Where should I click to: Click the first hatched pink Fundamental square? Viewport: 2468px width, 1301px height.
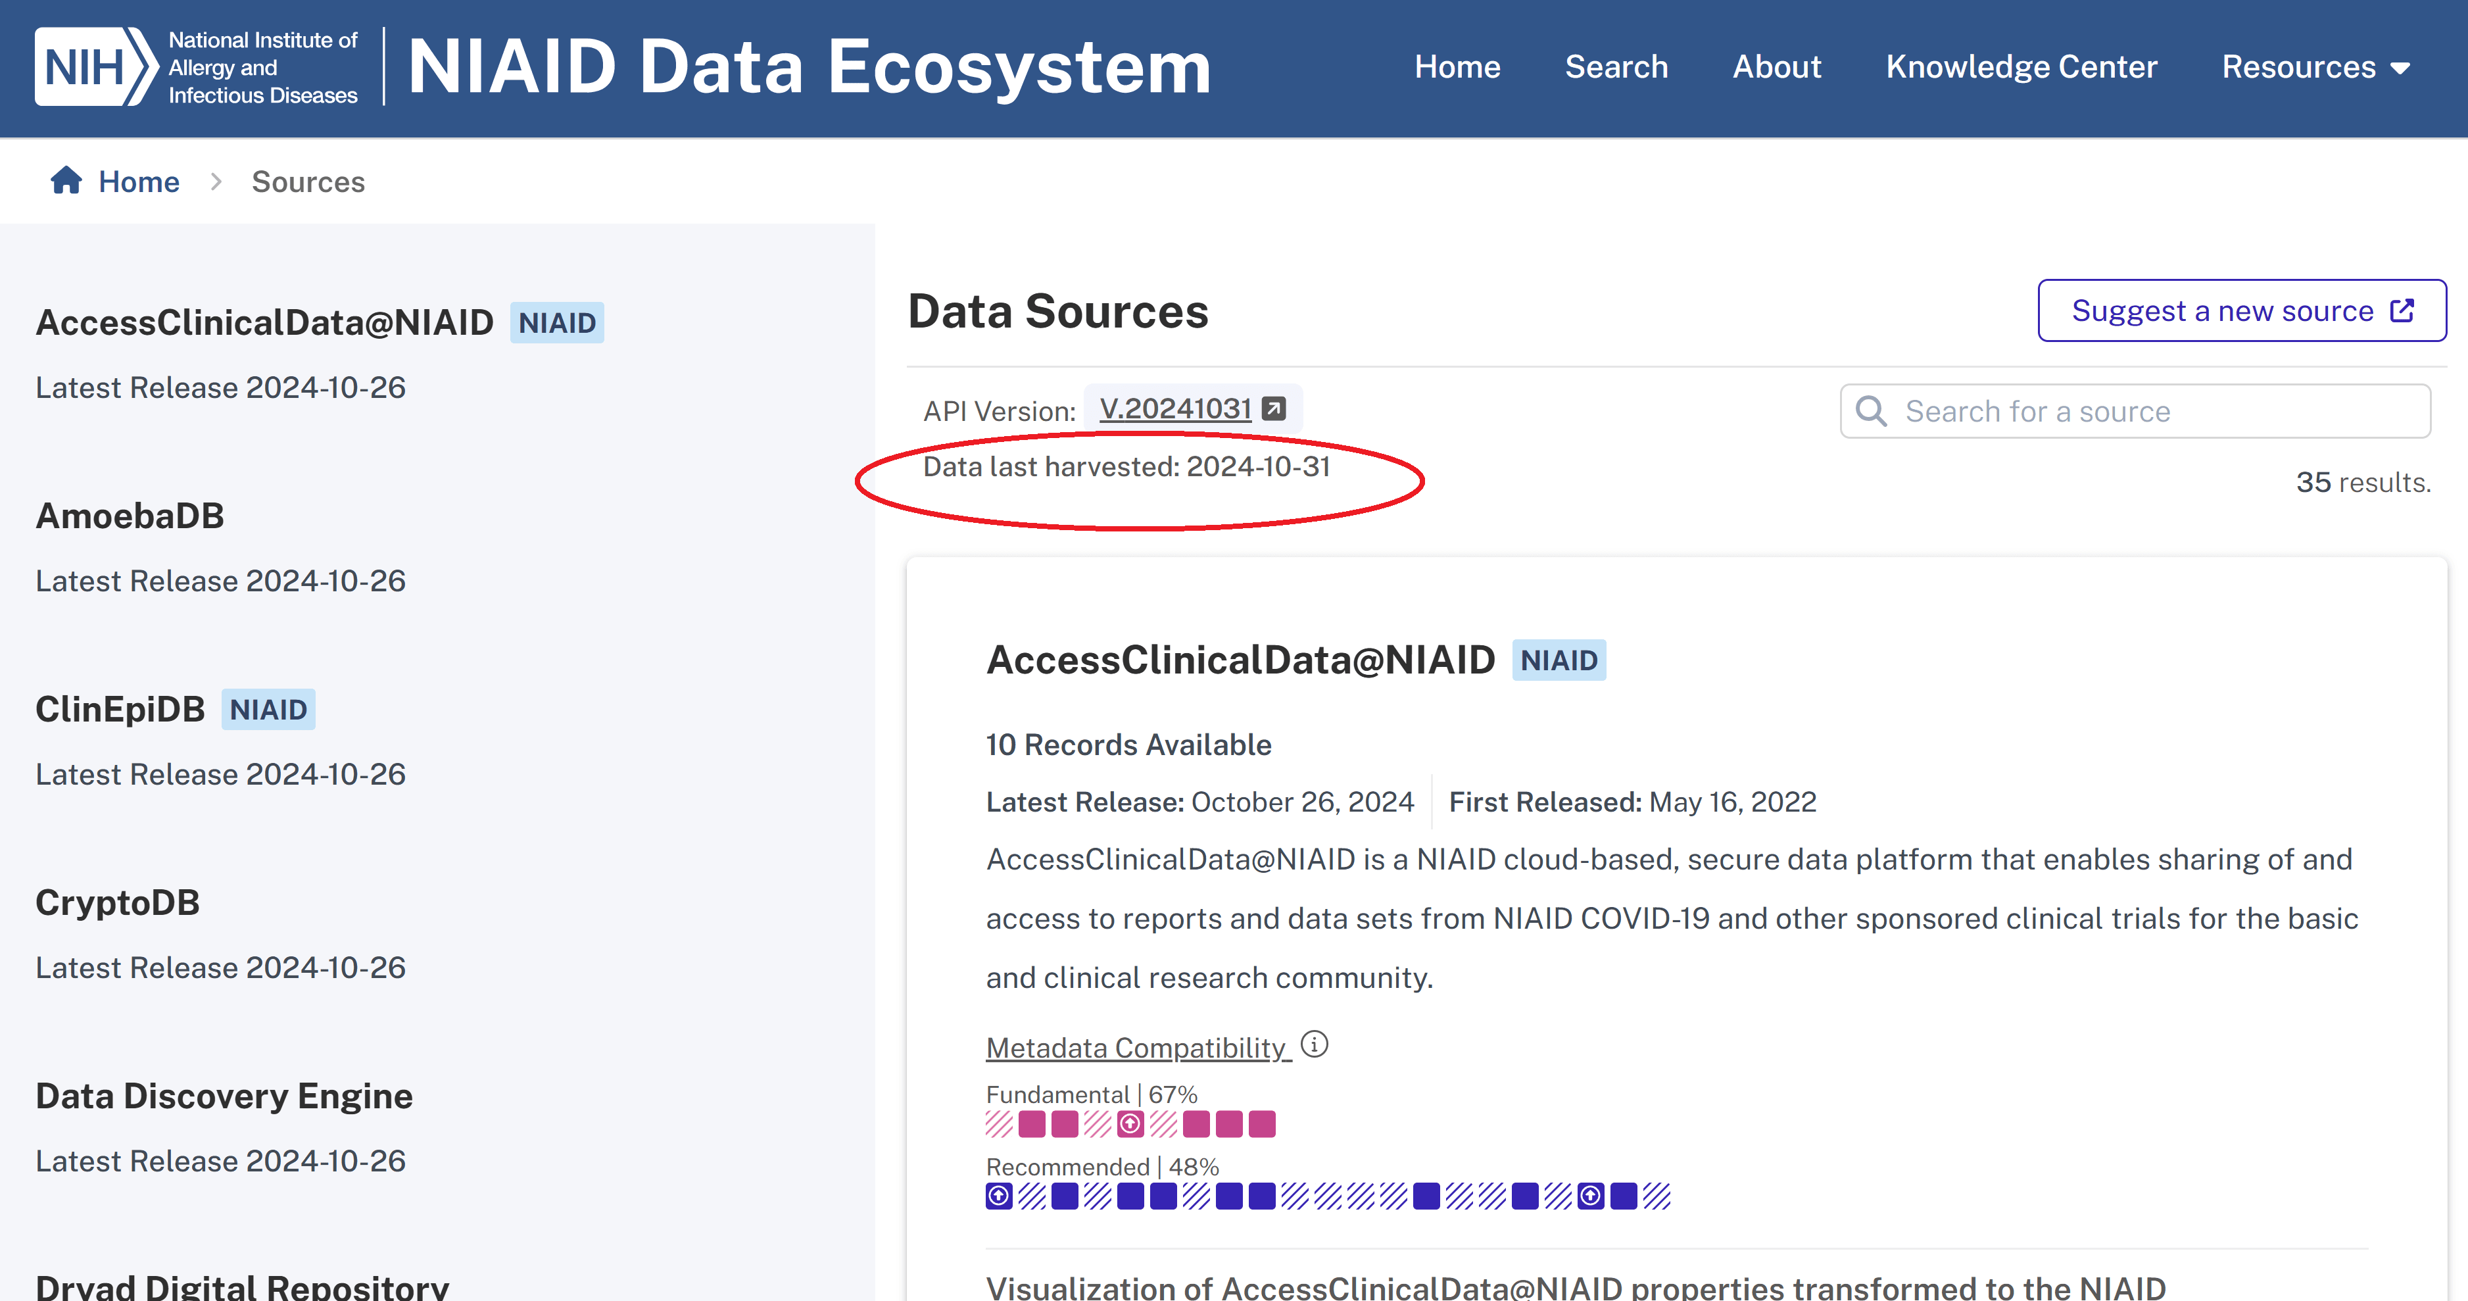[1000, 1124]
